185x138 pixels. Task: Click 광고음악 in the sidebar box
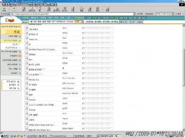(x=12, y=85)
